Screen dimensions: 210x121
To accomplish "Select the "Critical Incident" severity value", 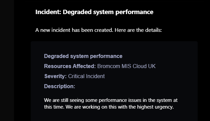I will click(86, 76).
